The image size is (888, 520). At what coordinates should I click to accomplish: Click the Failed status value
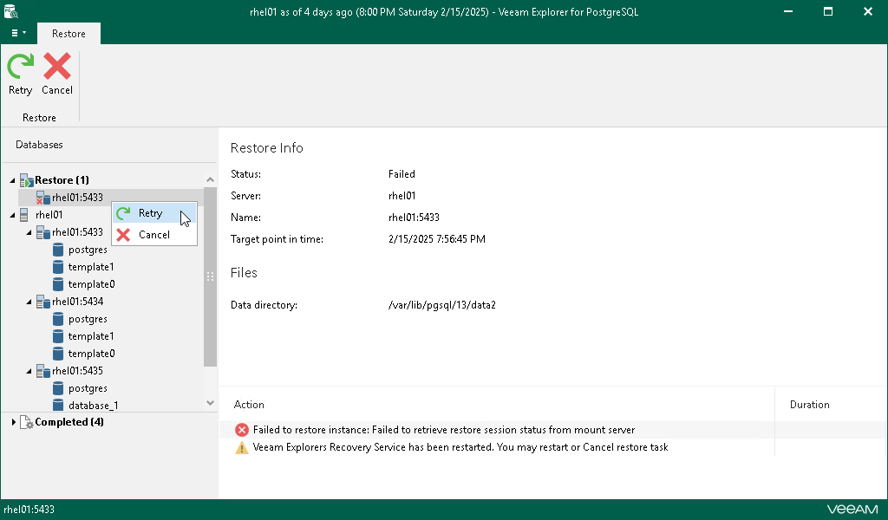pos(402,174)
